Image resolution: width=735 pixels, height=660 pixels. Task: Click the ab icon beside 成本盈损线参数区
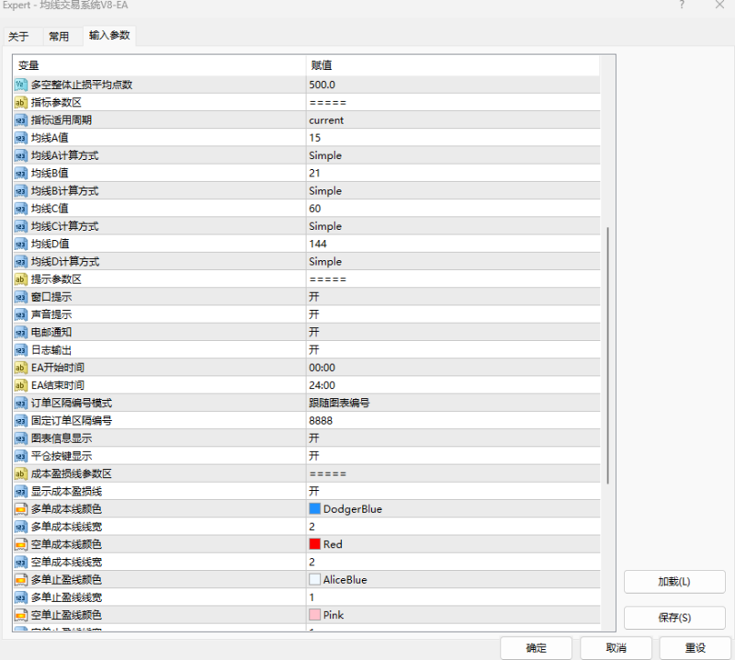(x=19, y=473)
